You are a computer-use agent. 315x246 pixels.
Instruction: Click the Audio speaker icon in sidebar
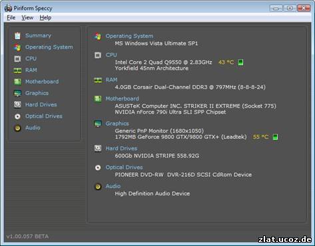point(17,128)
